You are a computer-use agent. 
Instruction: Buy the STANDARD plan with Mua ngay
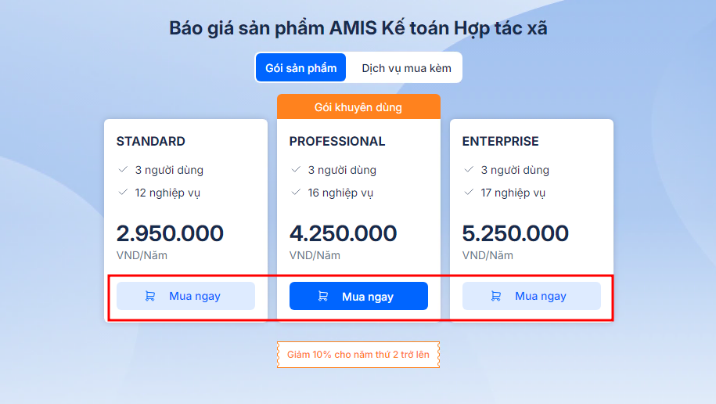coord(186,296)
